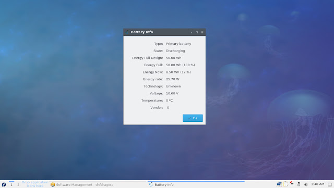
Task: Click the '10.00 V' voltage value
Action: click(x=172, y=93)
